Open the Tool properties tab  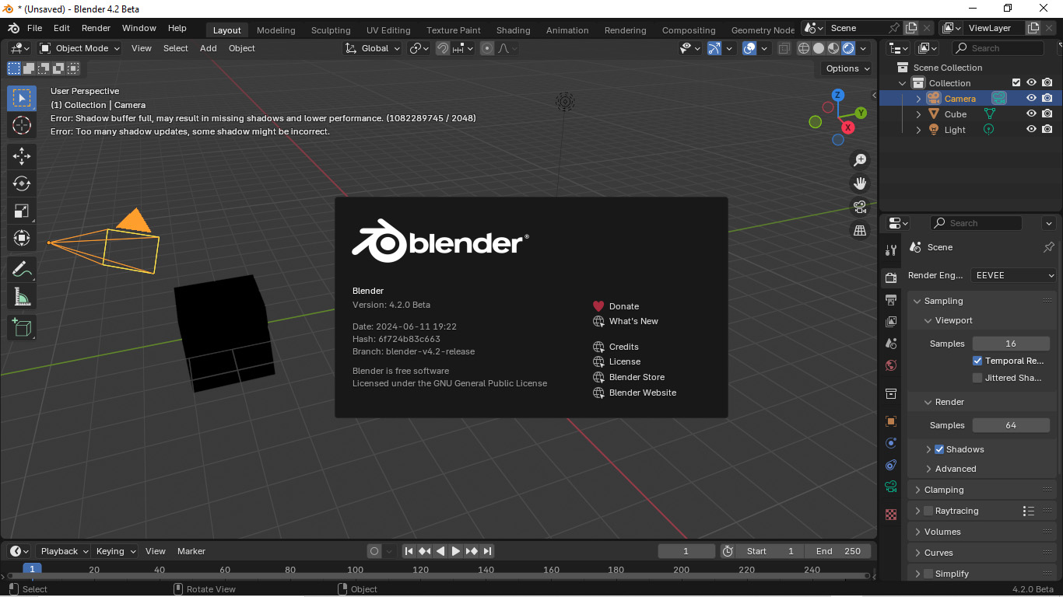(891, 250)
